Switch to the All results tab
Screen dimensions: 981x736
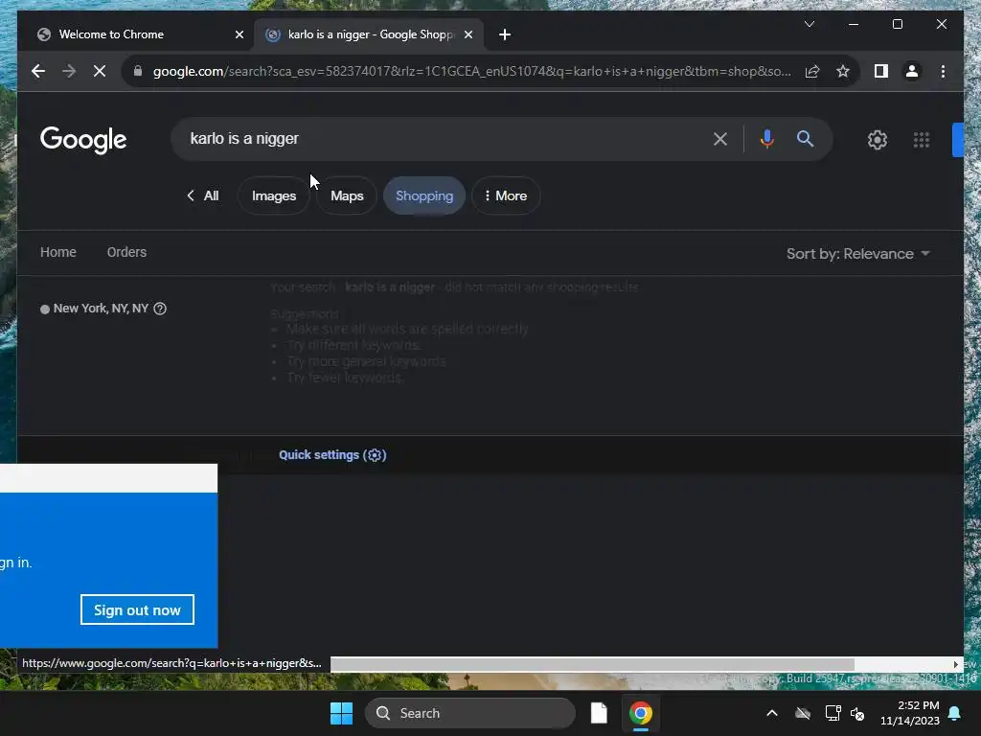tap(203, 195)
